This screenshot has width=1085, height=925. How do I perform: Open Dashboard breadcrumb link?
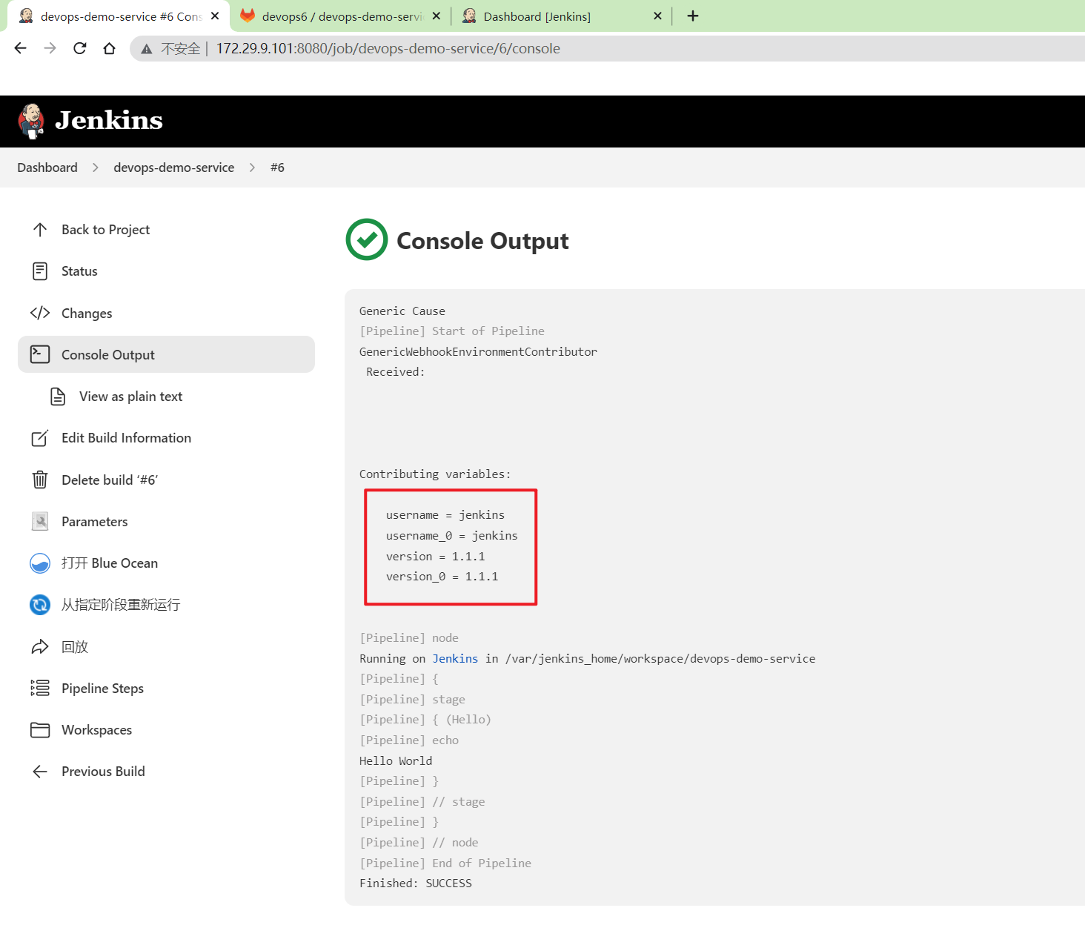47,168
